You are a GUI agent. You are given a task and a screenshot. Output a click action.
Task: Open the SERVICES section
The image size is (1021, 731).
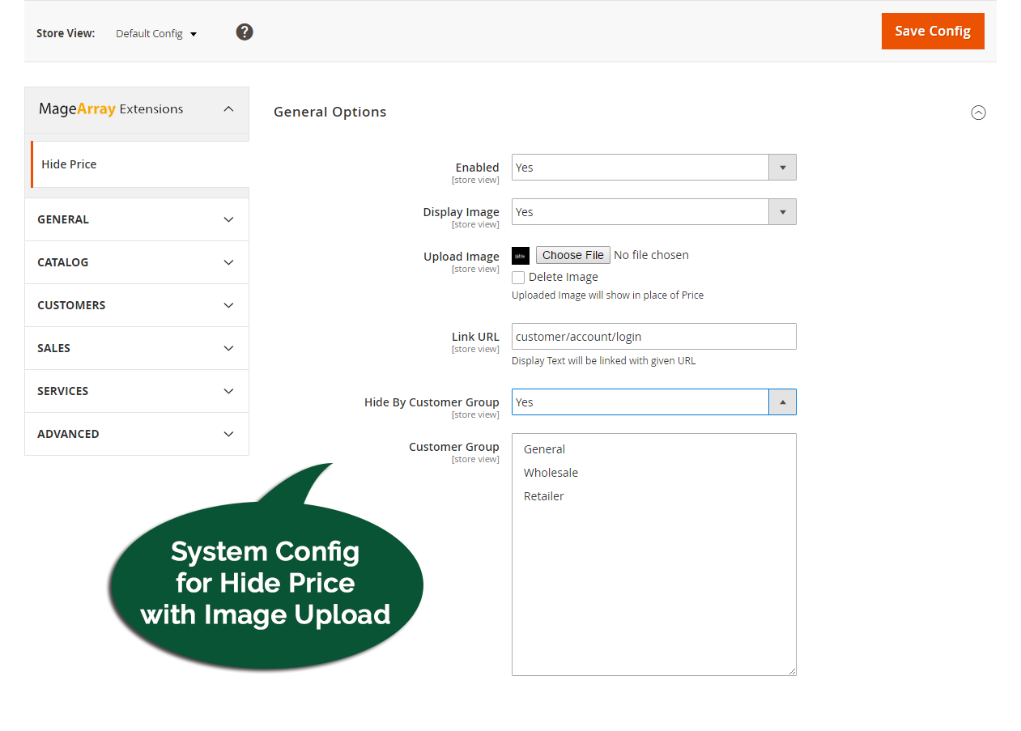pos(136,390)
